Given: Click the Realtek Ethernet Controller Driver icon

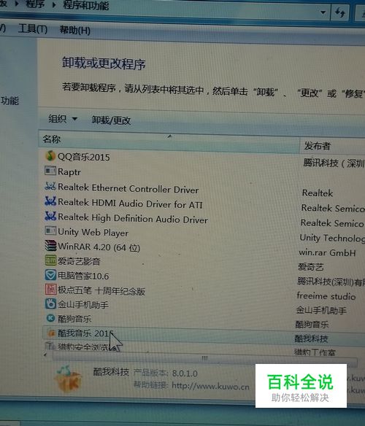Looking at the screenshot, I should (x=50, y=186).
